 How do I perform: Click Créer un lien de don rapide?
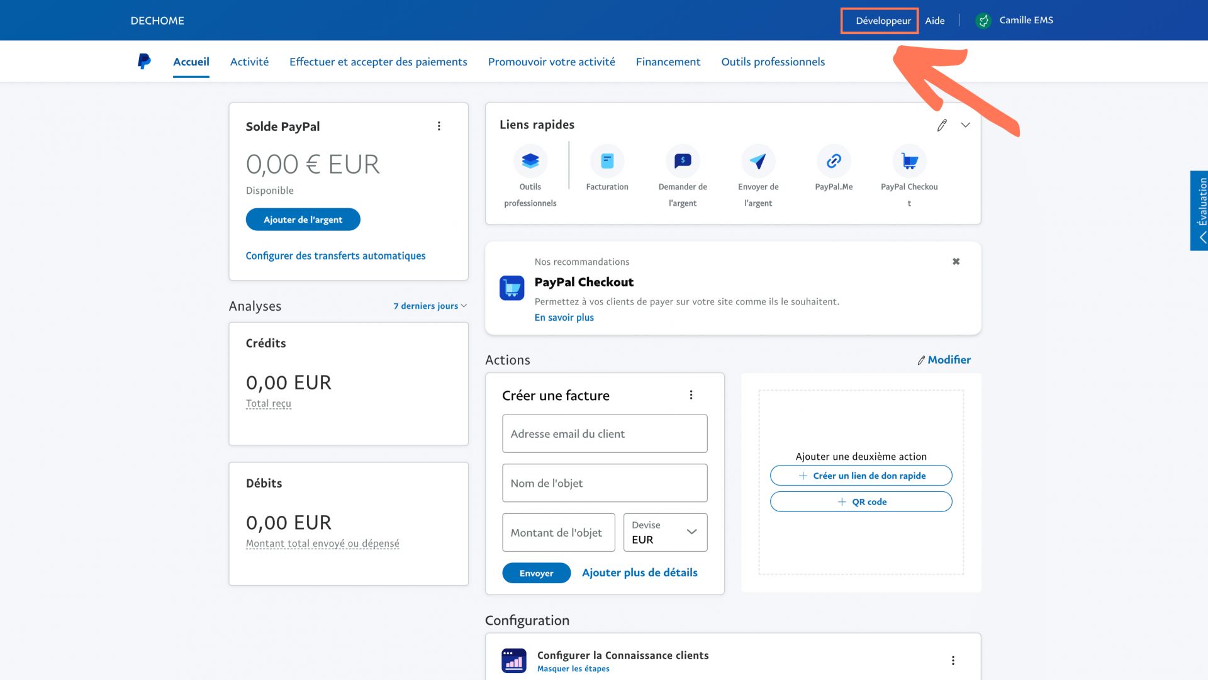(861, 476)
